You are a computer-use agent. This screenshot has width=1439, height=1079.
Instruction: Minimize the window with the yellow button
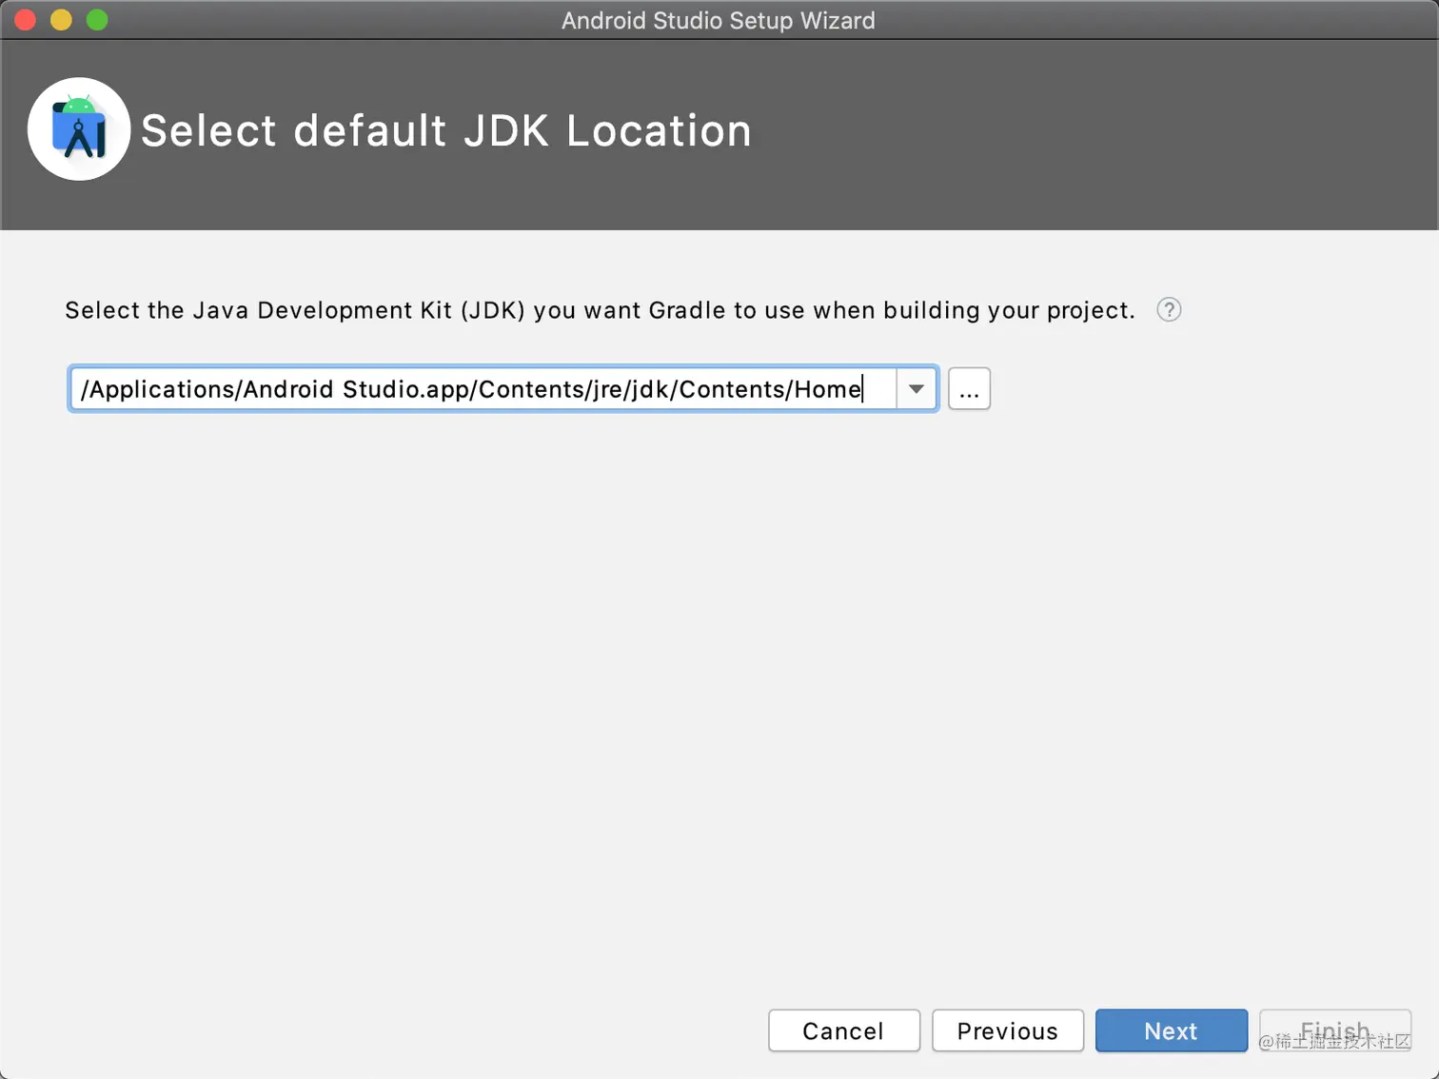[x=61, y=20]
